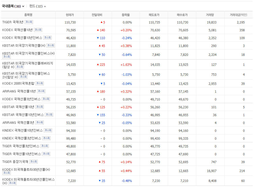Screen dimensions: 255x189
Task: Click 코스피 badge beside 레버리지(합성 H) row
Action: point(20,67)
